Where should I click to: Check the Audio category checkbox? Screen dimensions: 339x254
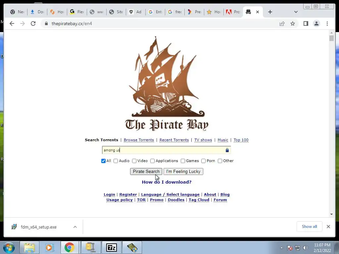tap(116, 161)
